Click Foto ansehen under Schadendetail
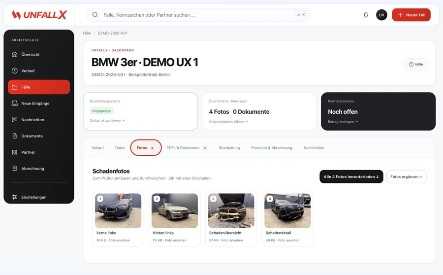 pyautogui.click(x=289, y=240)
